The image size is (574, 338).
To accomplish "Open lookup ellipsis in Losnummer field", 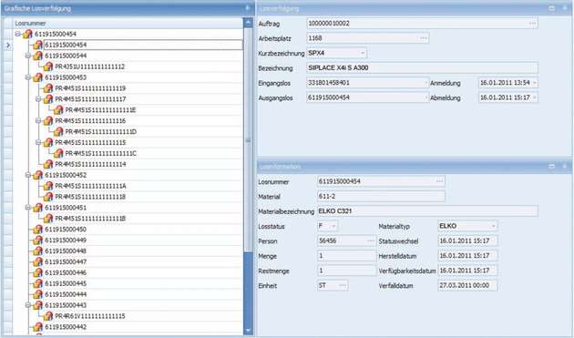I will [x=440, y=181].
